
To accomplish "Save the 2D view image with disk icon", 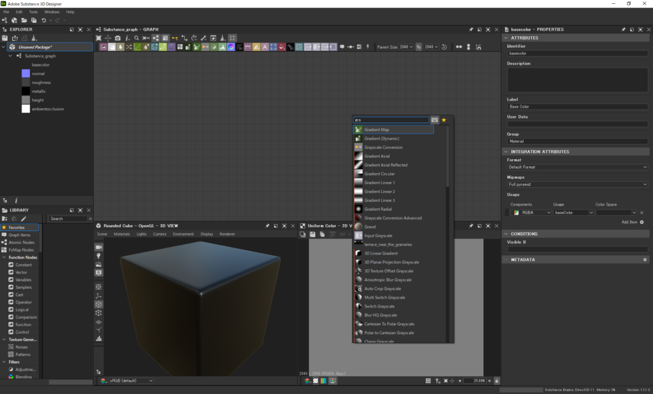I will 312,234.
